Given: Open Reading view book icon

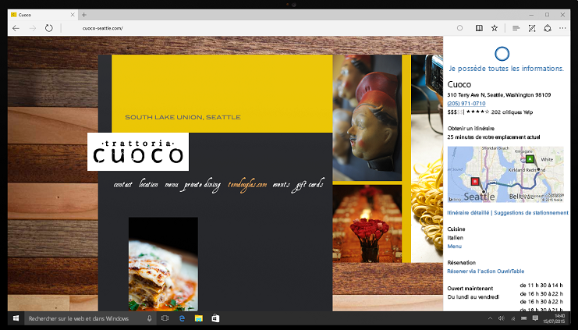Looking at the screenshot, I should tap(479, 28).
